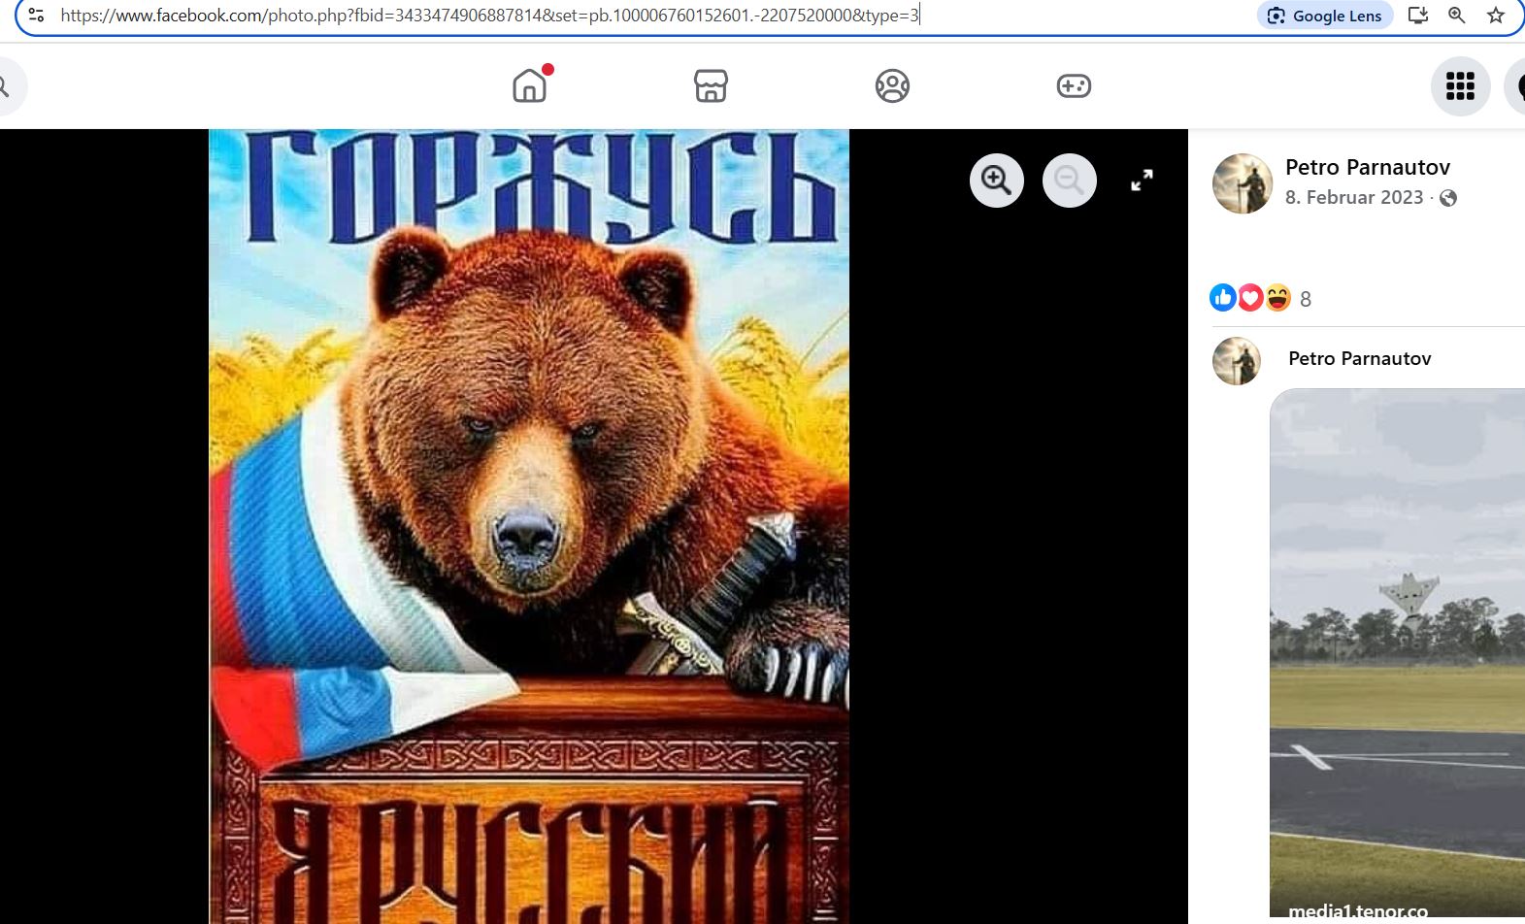Enter fullscreen photo view

click(1143, 181)
